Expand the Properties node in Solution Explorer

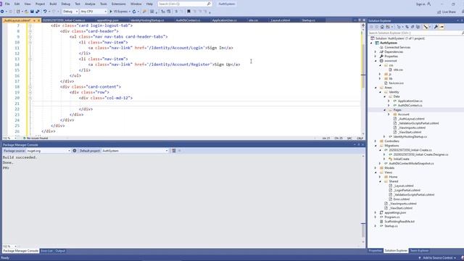376,57
